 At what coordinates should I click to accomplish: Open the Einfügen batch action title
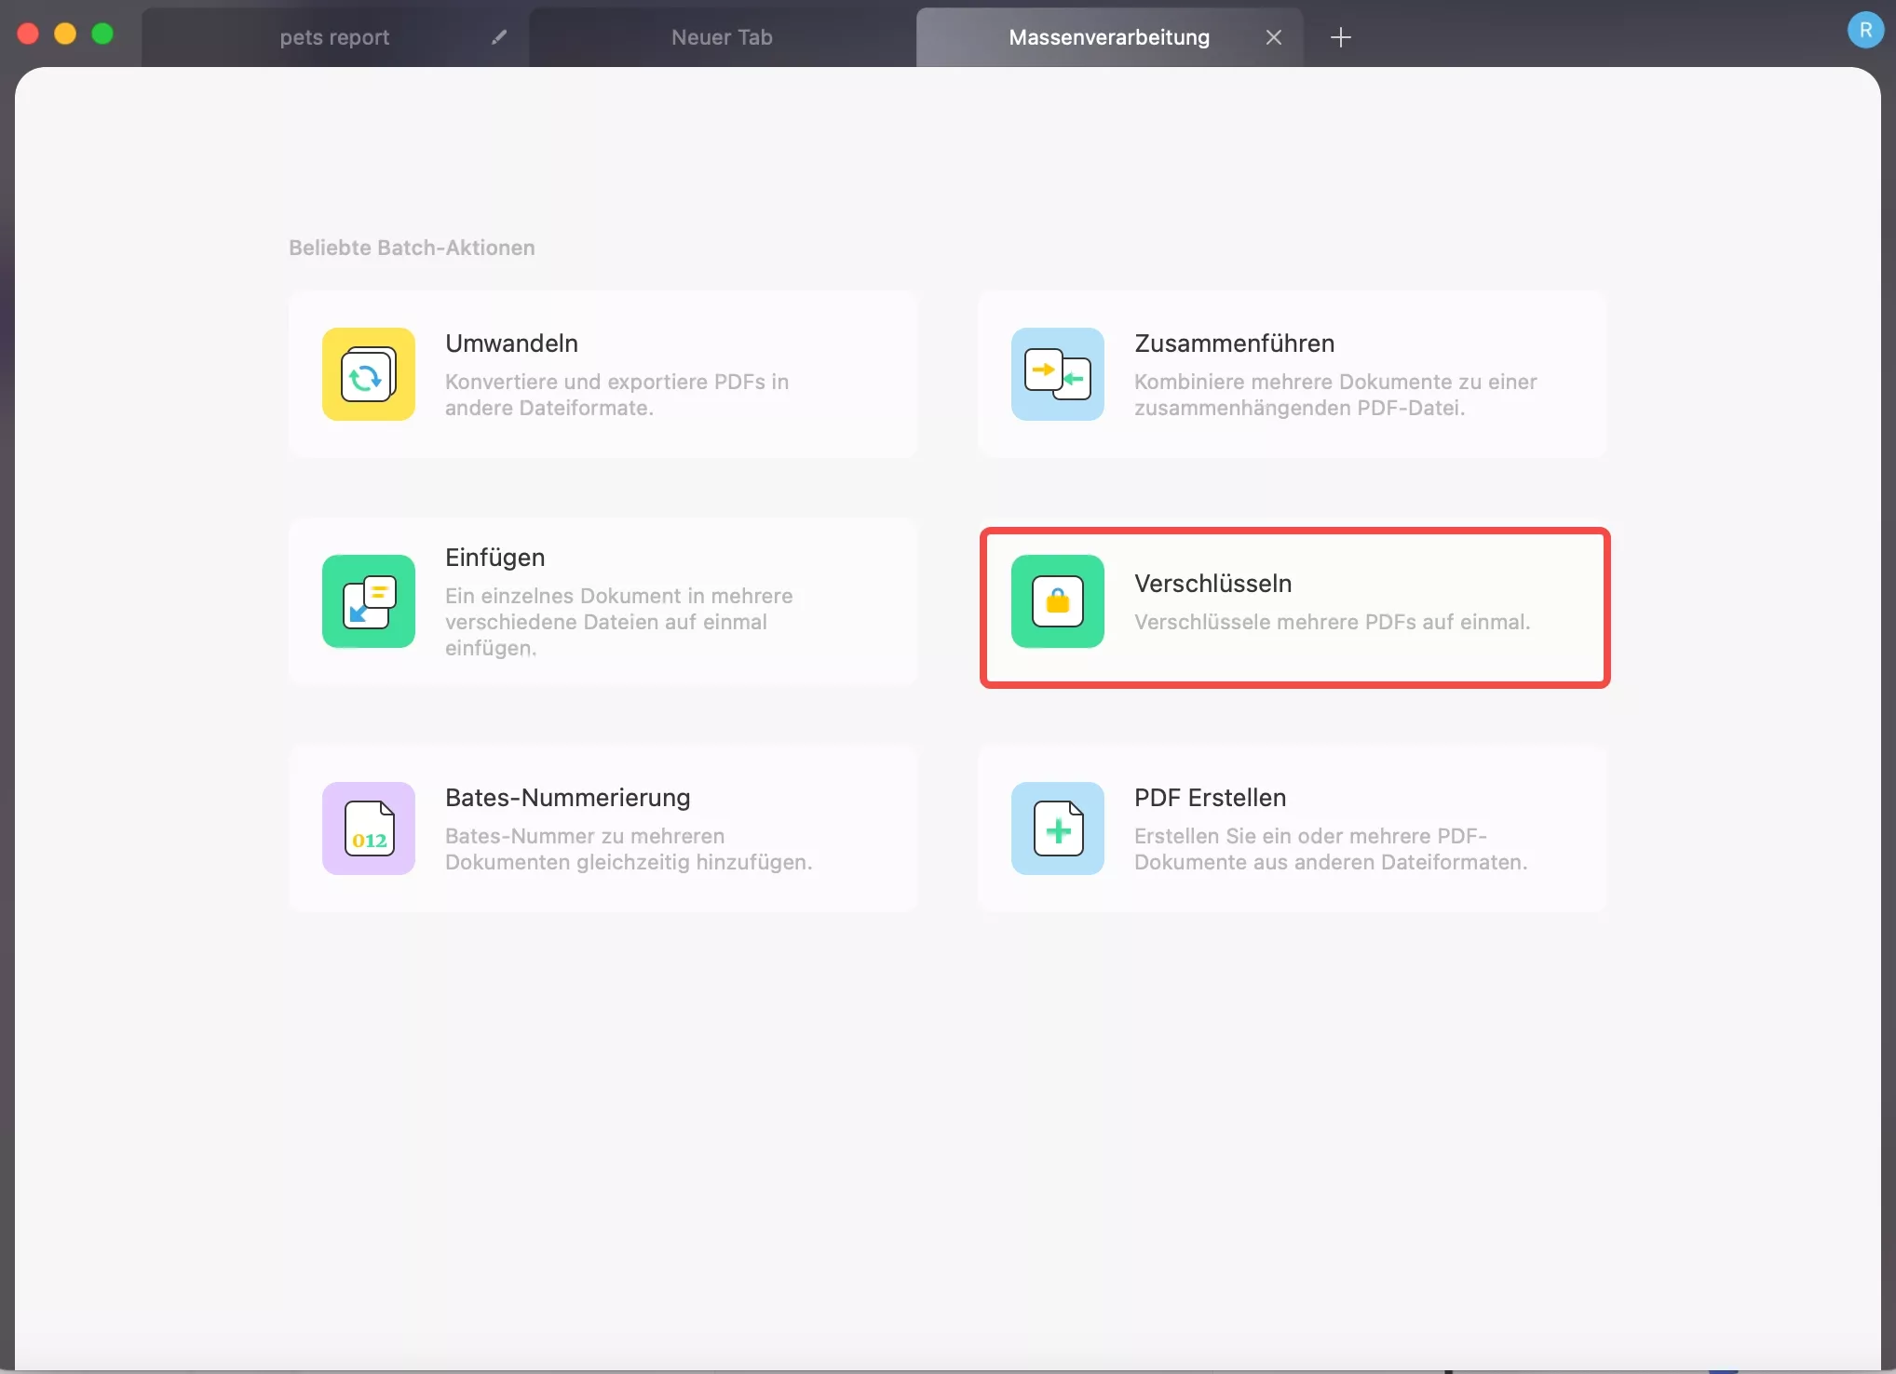pyautogui.click(x=494, y=558)
